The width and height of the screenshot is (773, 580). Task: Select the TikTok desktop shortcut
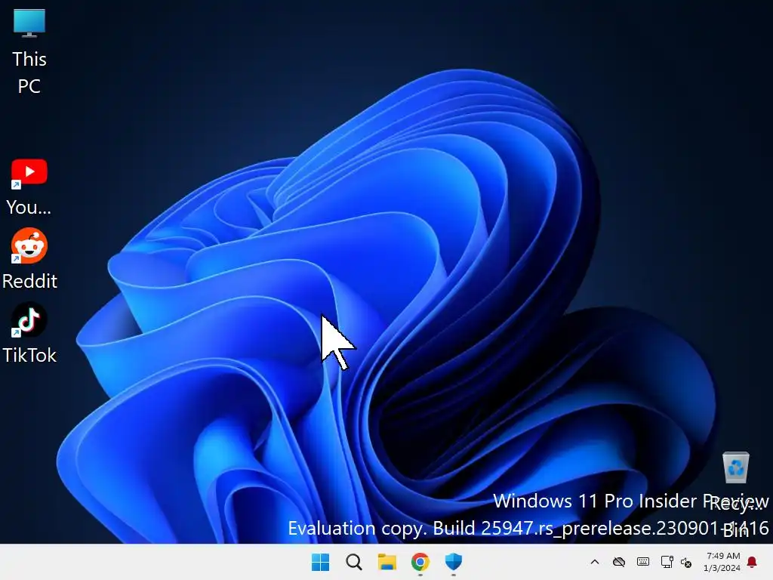tap(29, 333)
